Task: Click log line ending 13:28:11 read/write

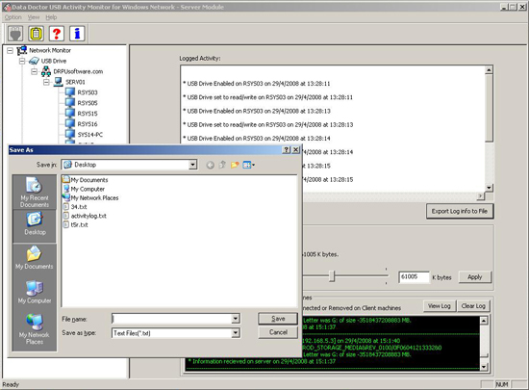Action: pyautogui.click(x=268, y=97)
